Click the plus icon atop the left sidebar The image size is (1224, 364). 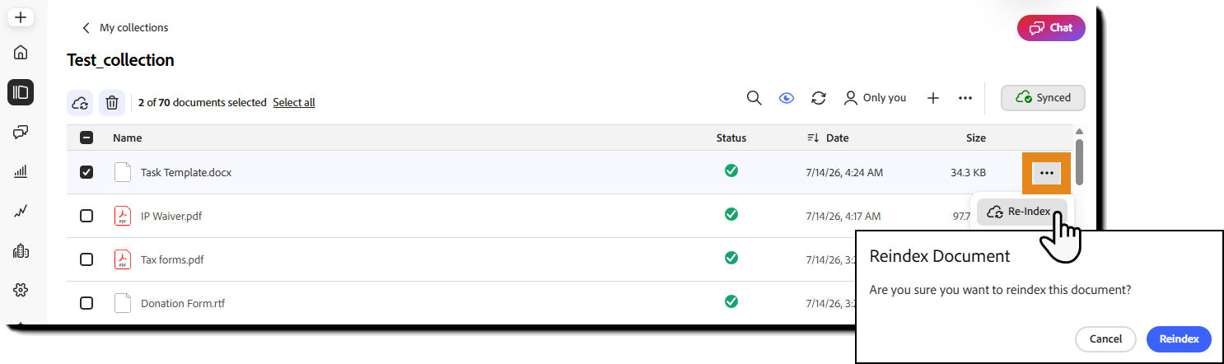click(x=21, y=16)
